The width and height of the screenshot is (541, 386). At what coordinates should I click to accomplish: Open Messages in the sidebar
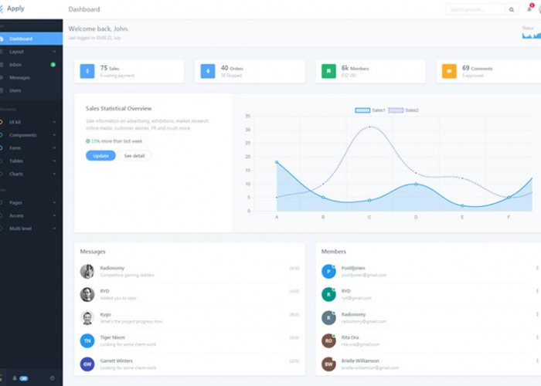(x=32, y=77)
